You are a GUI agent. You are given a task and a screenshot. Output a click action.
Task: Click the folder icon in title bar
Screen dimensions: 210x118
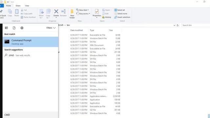(x=5, y=2)
